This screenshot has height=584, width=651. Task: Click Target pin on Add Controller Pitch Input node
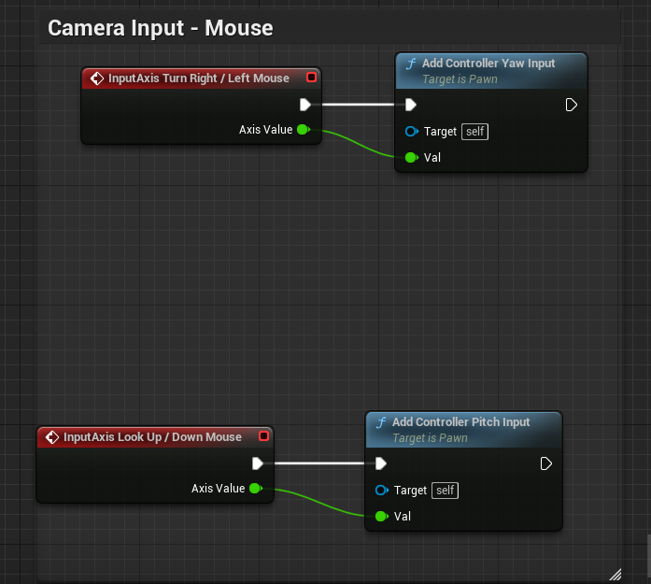pos(380,491)
